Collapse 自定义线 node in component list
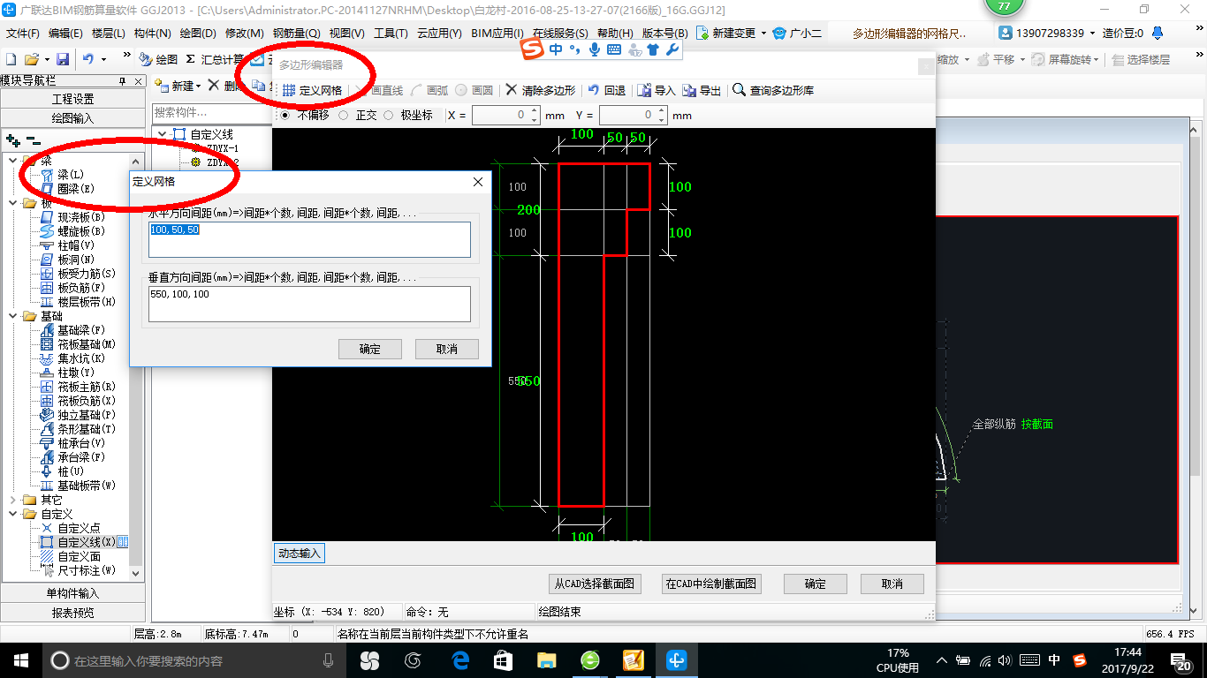 pyautogui.click(x=163, y=134)
